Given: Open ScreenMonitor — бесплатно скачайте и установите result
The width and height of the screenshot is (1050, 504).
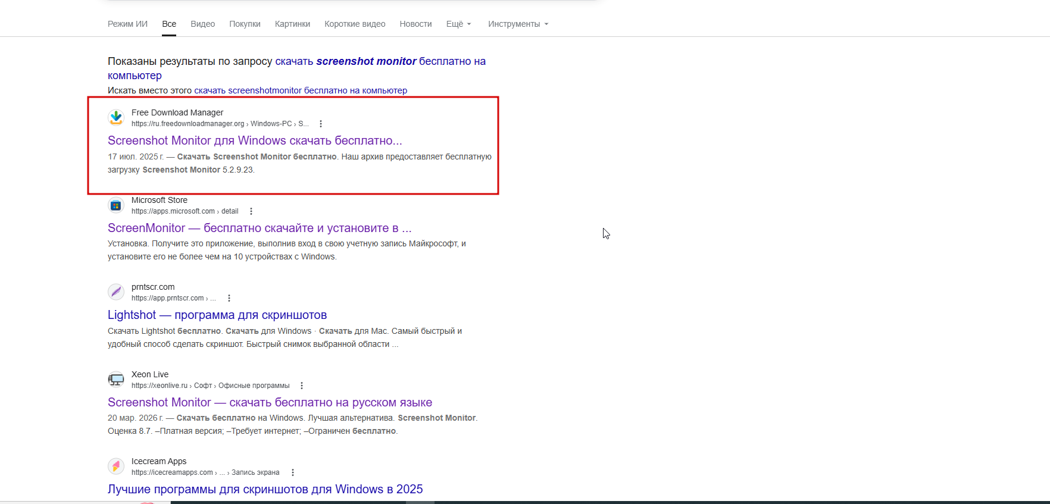Looking at the screenshot, I should (260, 228).
